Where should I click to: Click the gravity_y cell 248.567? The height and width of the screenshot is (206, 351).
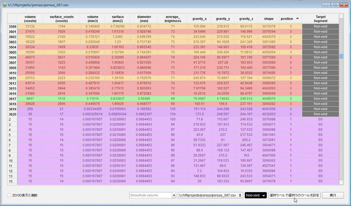coord(223,114)
